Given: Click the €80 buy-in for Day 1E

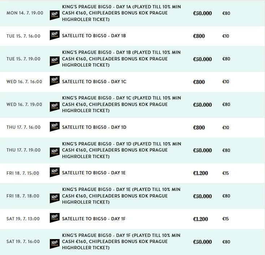Looking at the screenshot, I should point(226,196).
